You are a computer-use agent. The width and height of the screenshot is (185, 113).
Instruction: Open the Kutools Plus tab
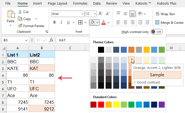pos(167,4)
